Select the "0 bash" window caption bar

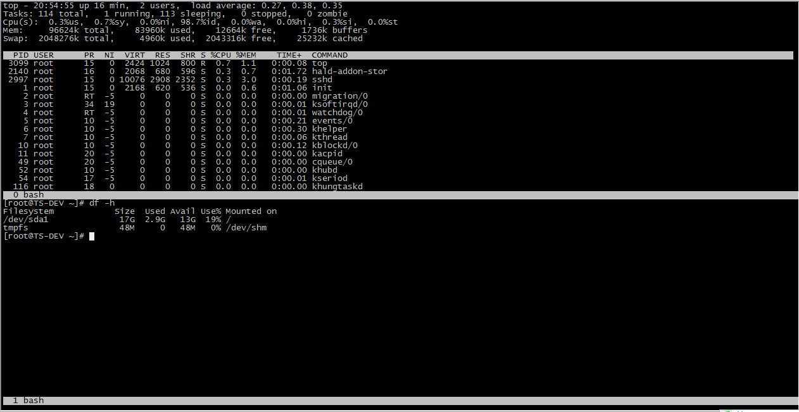point(398,195)
